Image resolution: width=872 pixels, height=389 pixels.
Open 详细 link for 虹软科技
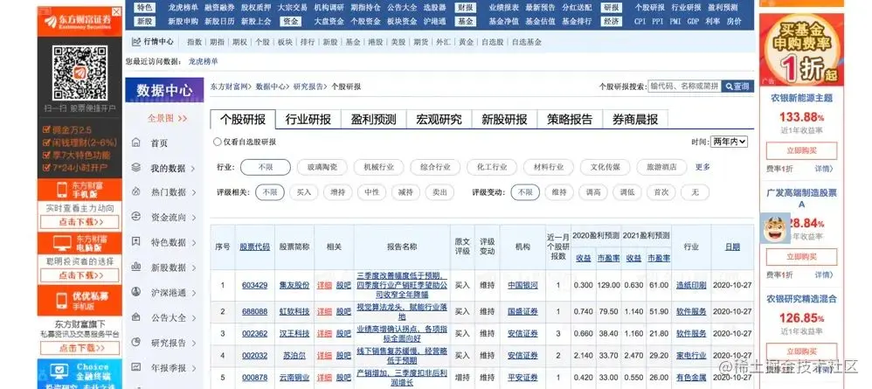[x=324, y=312]
